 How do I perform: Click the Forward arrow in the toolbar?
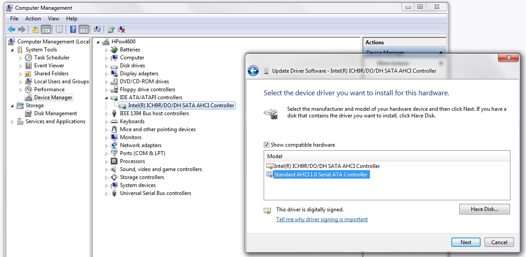[x=22, y=29]
